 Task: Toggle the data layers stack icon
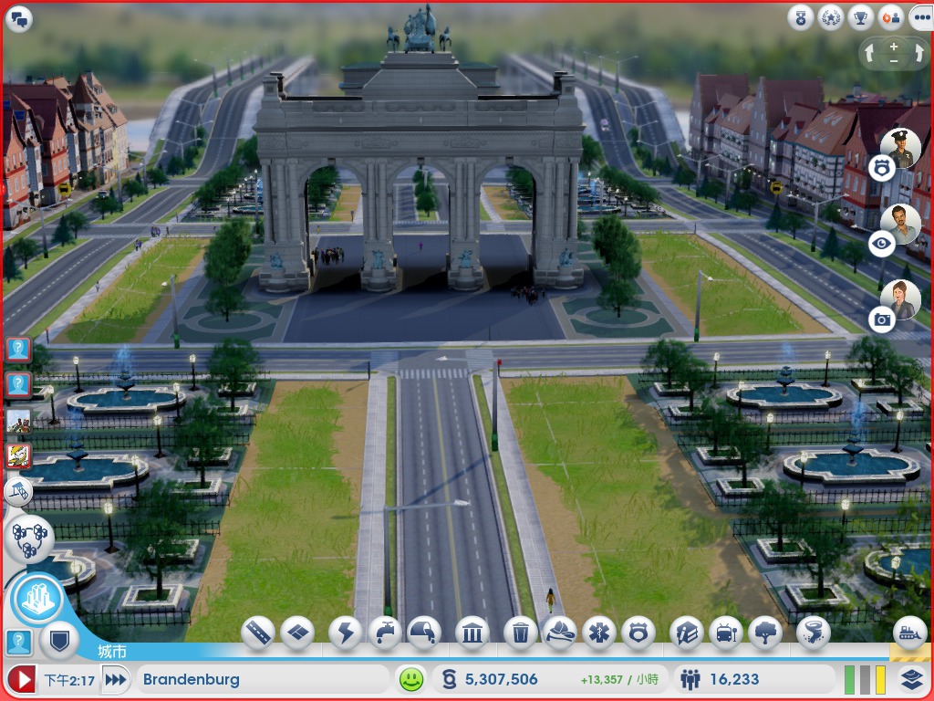[911, 679]
